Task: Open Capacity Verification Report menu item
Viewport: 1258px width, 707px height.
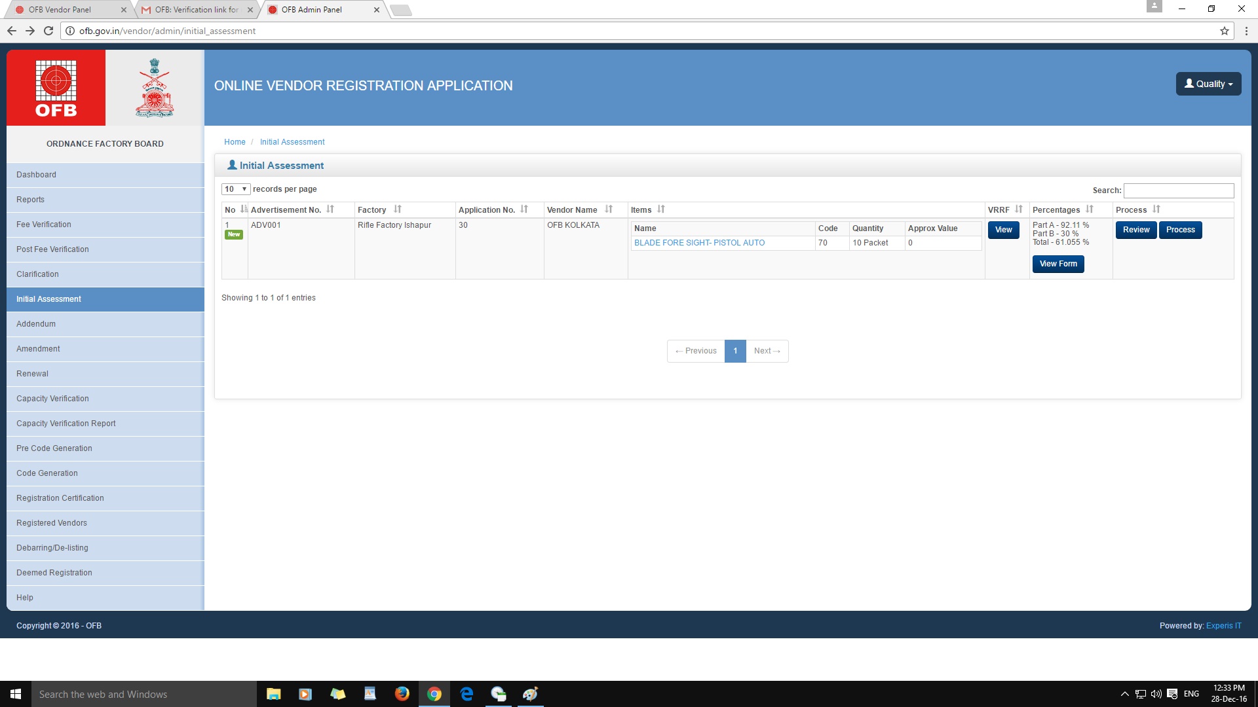Action: tap(66, 424)
